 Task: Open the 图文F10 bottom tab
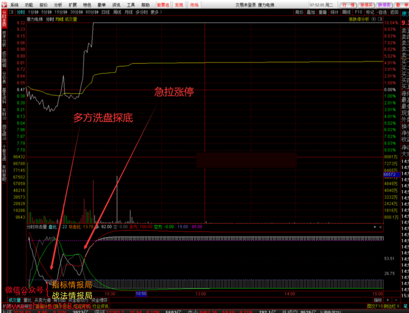(375, 306)
